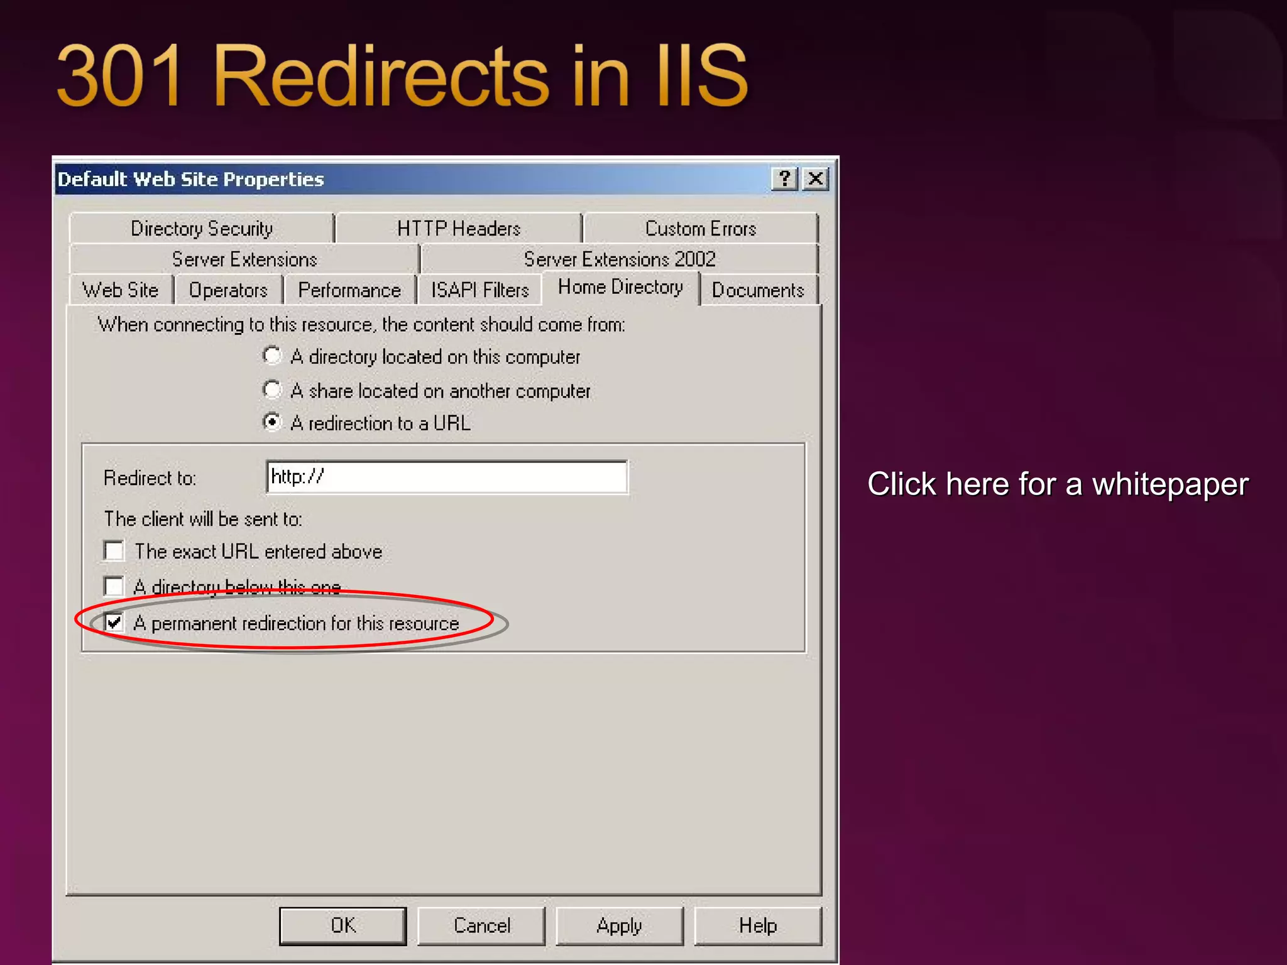Uncheck 'A permanent redirection for this resource'
The image size is (1287, 965).
click(114, 623)
